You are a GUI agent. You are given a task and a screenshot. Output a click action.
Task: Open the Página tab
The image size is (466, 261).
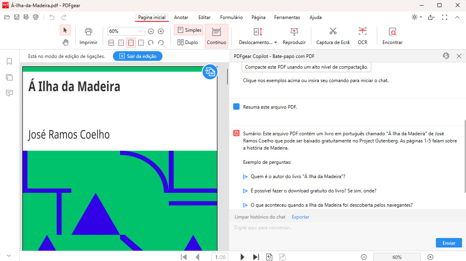pos(258,17)
